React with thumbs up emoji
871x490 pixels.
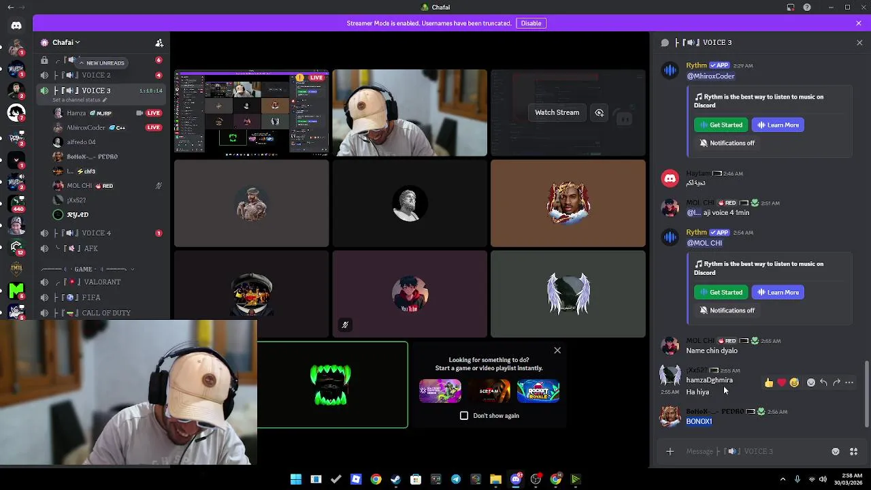(x=769, y=383)
